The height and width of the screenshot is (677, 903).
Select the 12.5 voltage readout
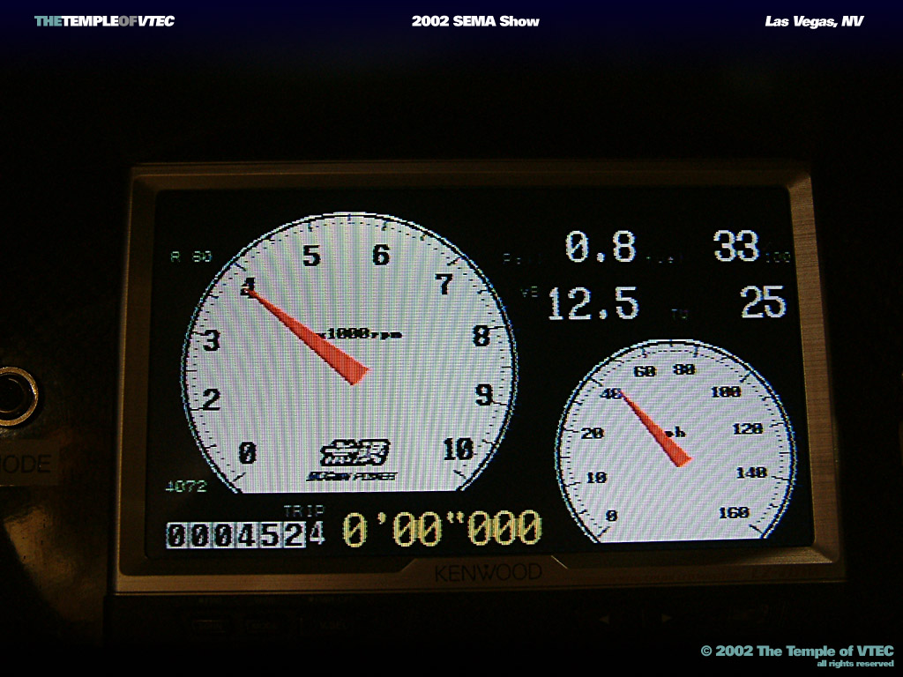coord(593,304)
